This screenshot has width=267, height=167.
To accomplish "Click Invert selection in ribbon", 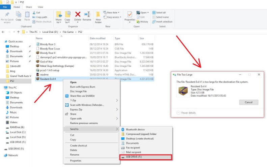I will click(x=162, y=22).
